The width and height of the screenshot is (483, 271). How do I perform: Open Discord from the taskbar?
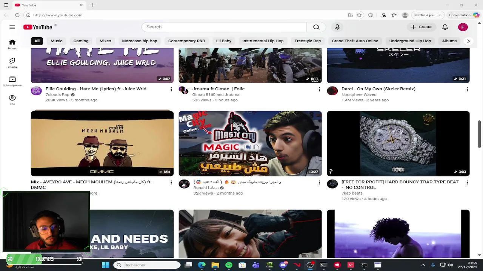click(x=283, y=265)
